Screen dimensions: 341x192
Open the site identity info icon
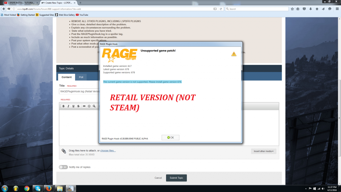(14, 9)
